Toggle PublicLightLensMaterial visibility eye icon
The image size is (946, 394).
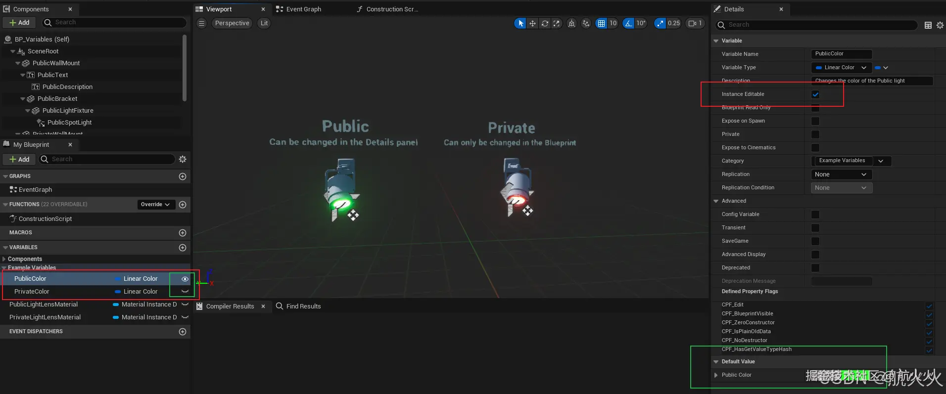click(185, 305)
